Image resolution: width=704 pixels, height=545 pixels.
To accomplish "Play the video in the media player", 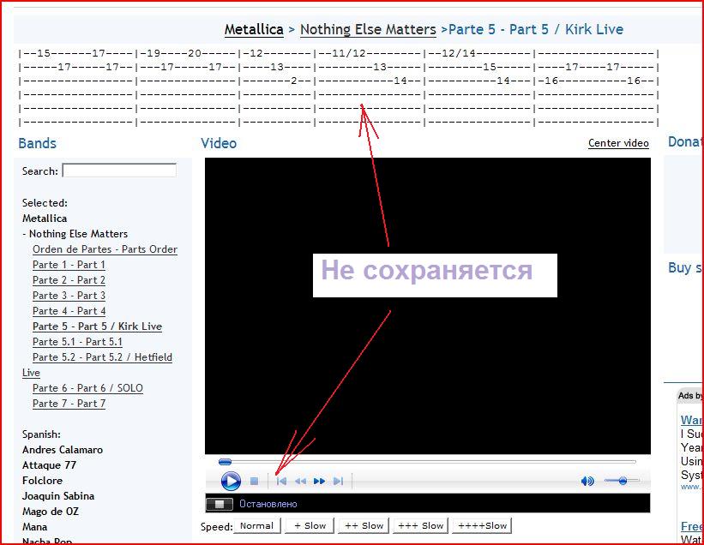I will [231, 481].
